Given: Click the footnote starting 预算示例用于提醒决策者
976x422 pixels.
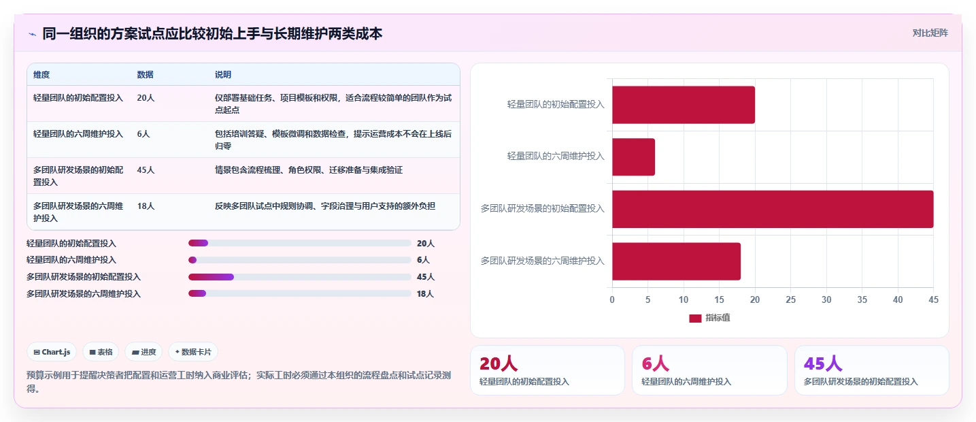Looking at the screenshot, I should pos(239,382).
